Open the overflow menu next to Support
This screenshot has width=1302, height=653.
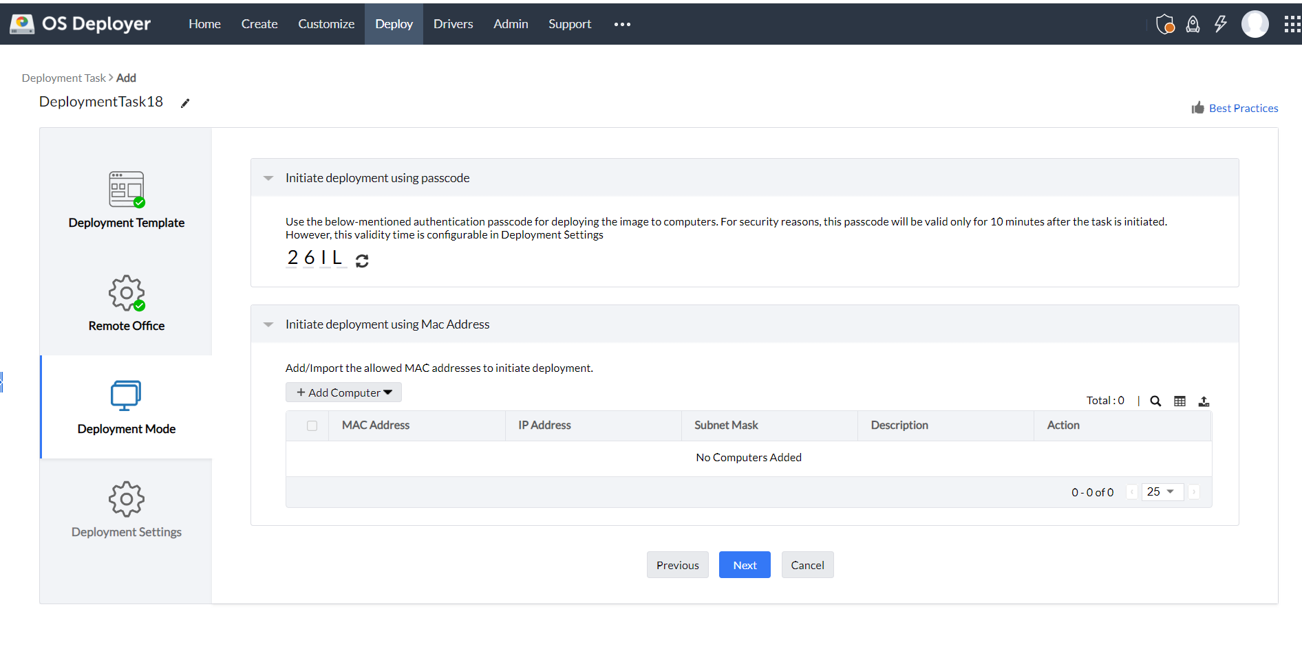[x=621, y=23]
